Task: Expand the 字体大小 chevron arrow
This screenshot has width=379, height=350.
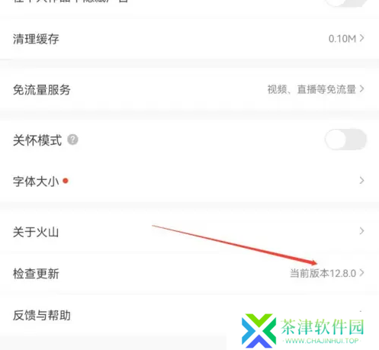Action: pyautogui.click(x=361, y=181)
